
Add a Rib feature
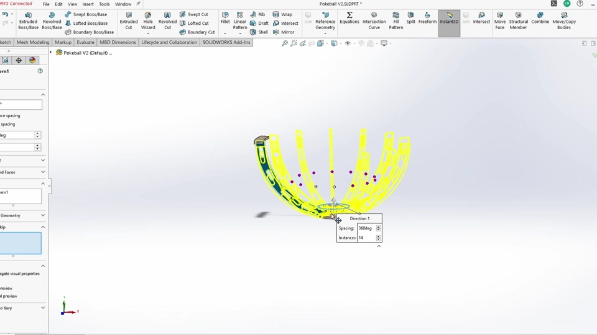(x=257, y=14)
